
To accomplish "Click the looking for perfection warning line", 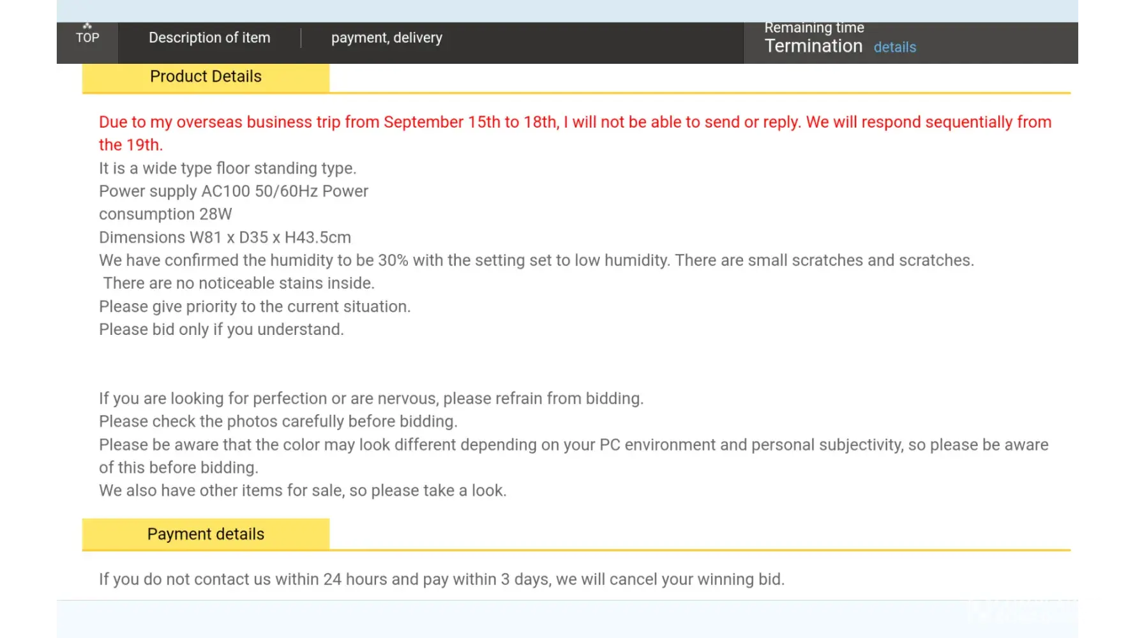I will (x=371, y=399).
